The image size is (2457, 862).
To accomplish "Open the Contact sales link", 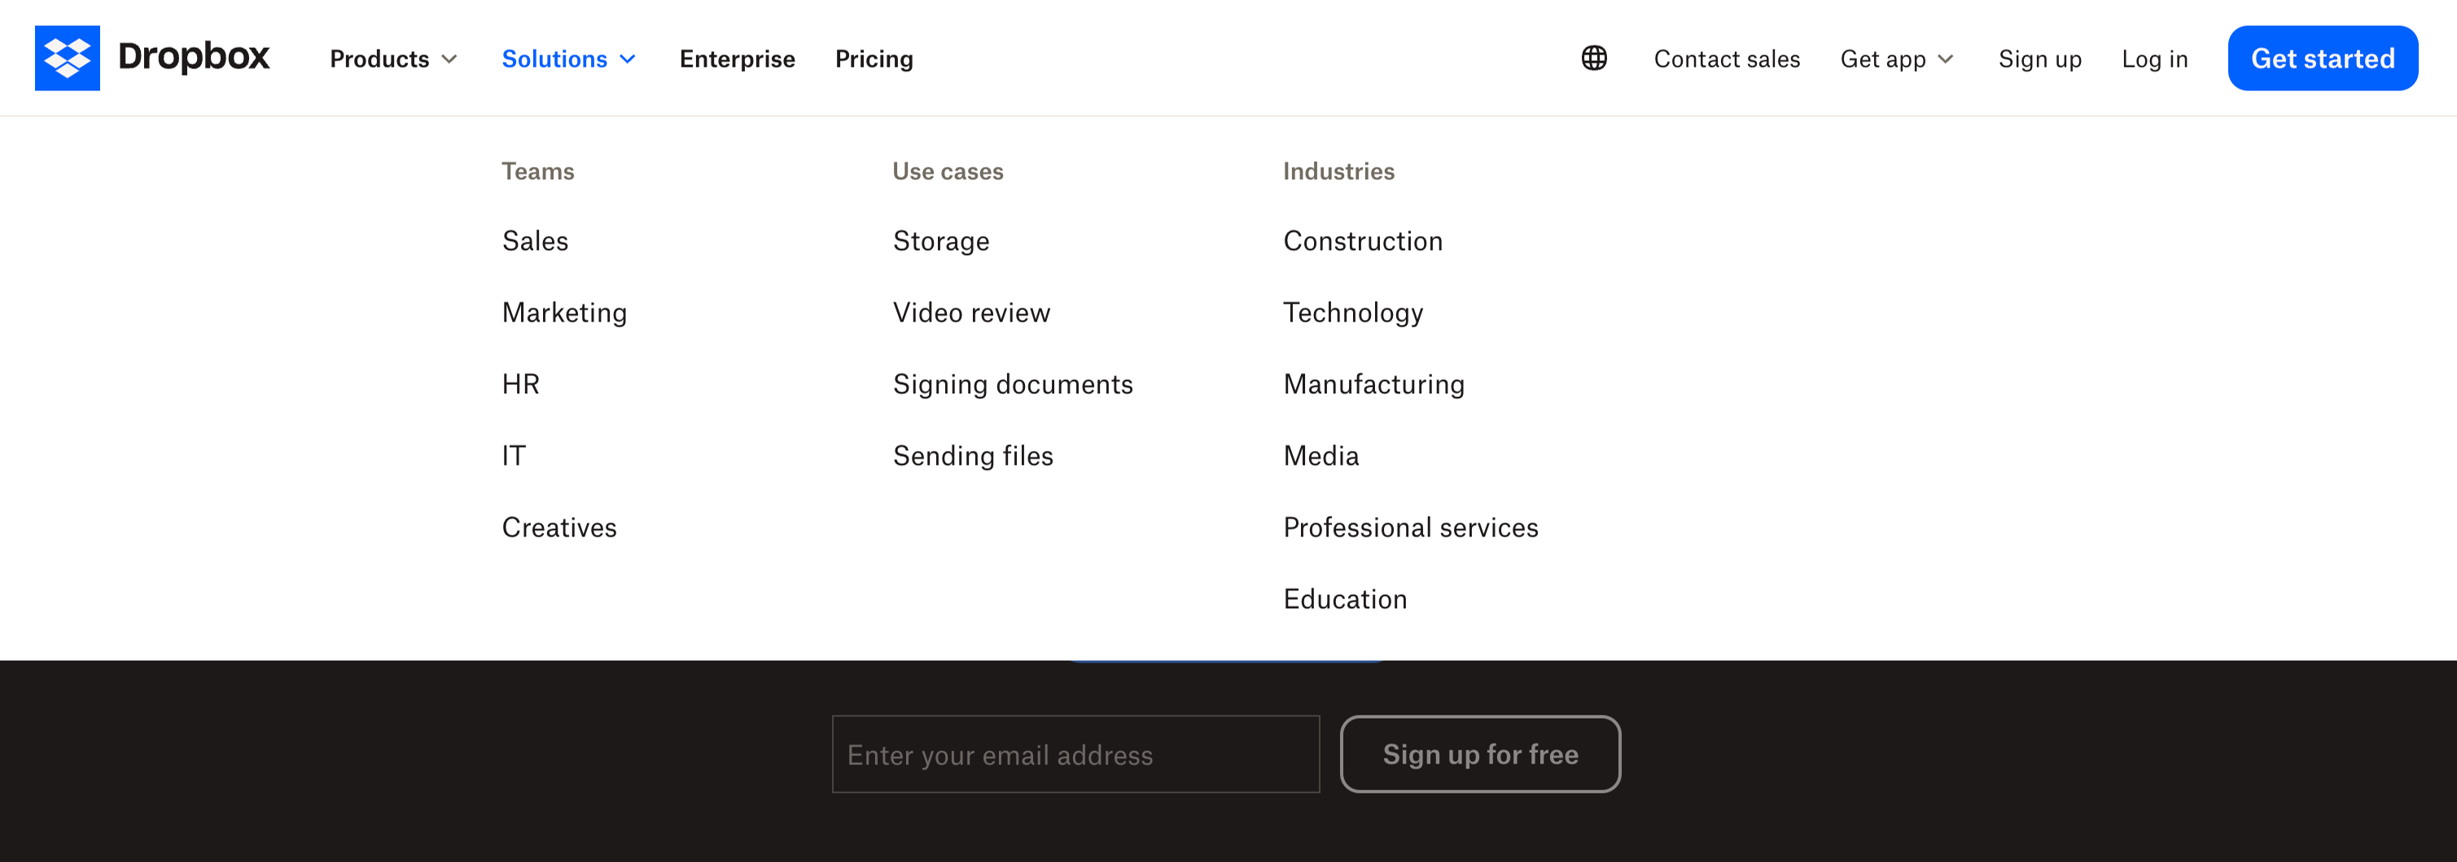I will click(1727, 59).
